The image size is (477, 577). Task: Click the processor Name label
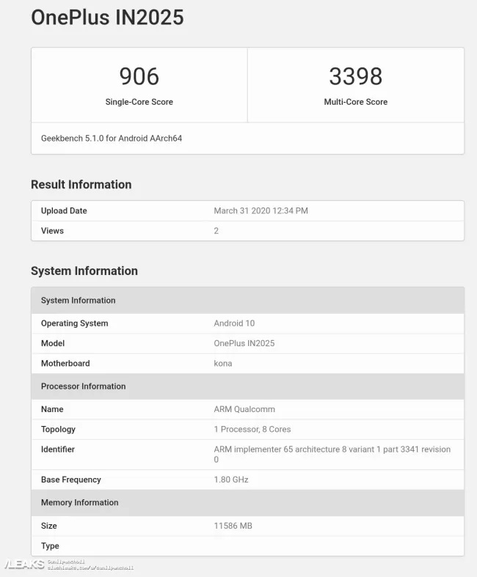(x=52, y=409)
